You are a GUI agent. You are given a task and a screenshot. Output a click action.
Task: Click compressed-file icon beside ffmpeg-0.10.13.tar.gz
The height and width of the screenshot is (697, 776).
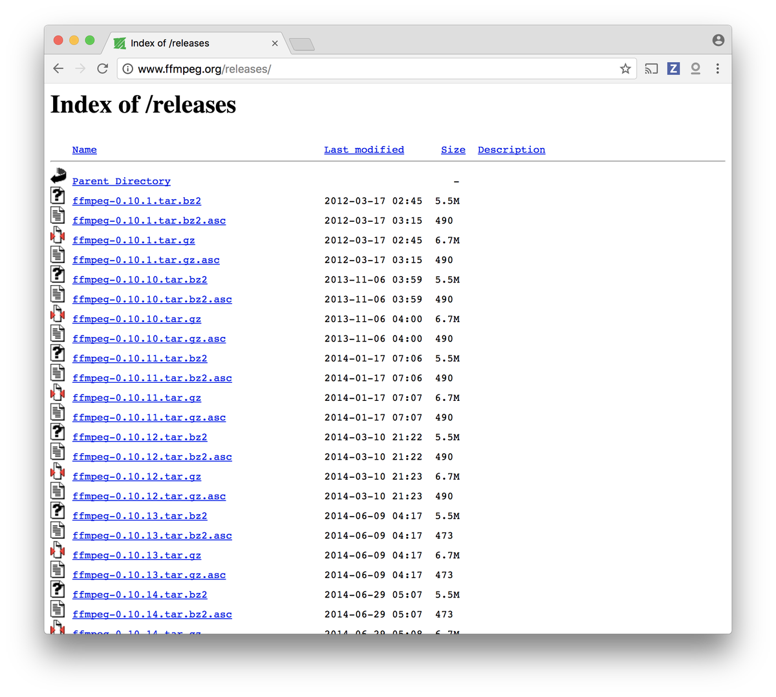(58, 550)
